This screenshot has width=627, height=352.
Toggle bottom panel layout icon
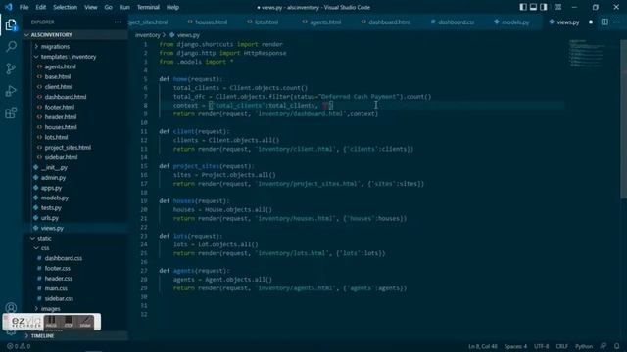click(533, 7)
